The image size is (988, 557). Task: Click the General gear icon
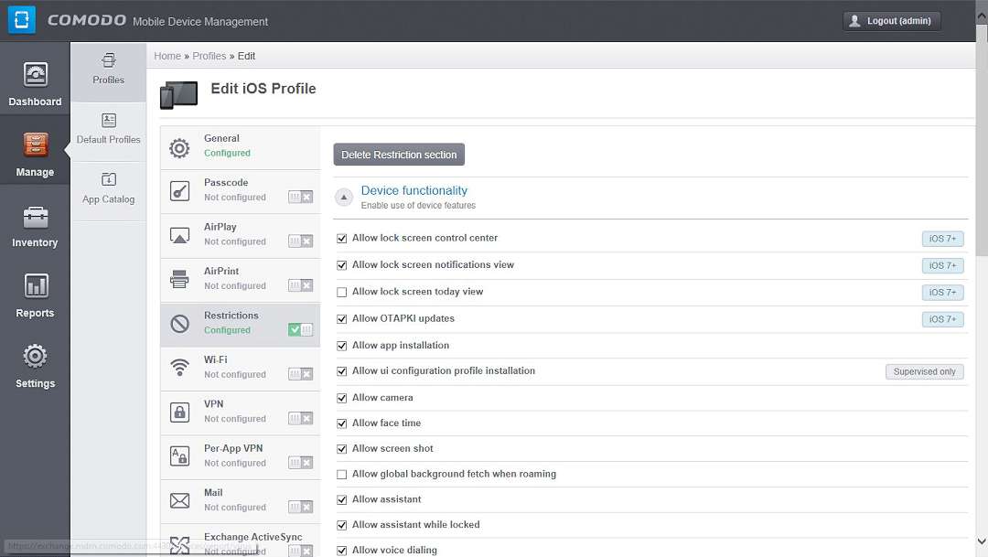pyautogui.click(x=179, y=148)
